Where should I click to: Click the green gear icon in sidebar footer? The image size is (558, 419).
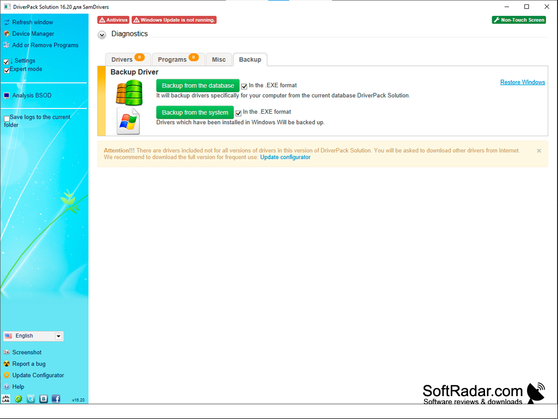pyautogui.click(x=19, y=399)
